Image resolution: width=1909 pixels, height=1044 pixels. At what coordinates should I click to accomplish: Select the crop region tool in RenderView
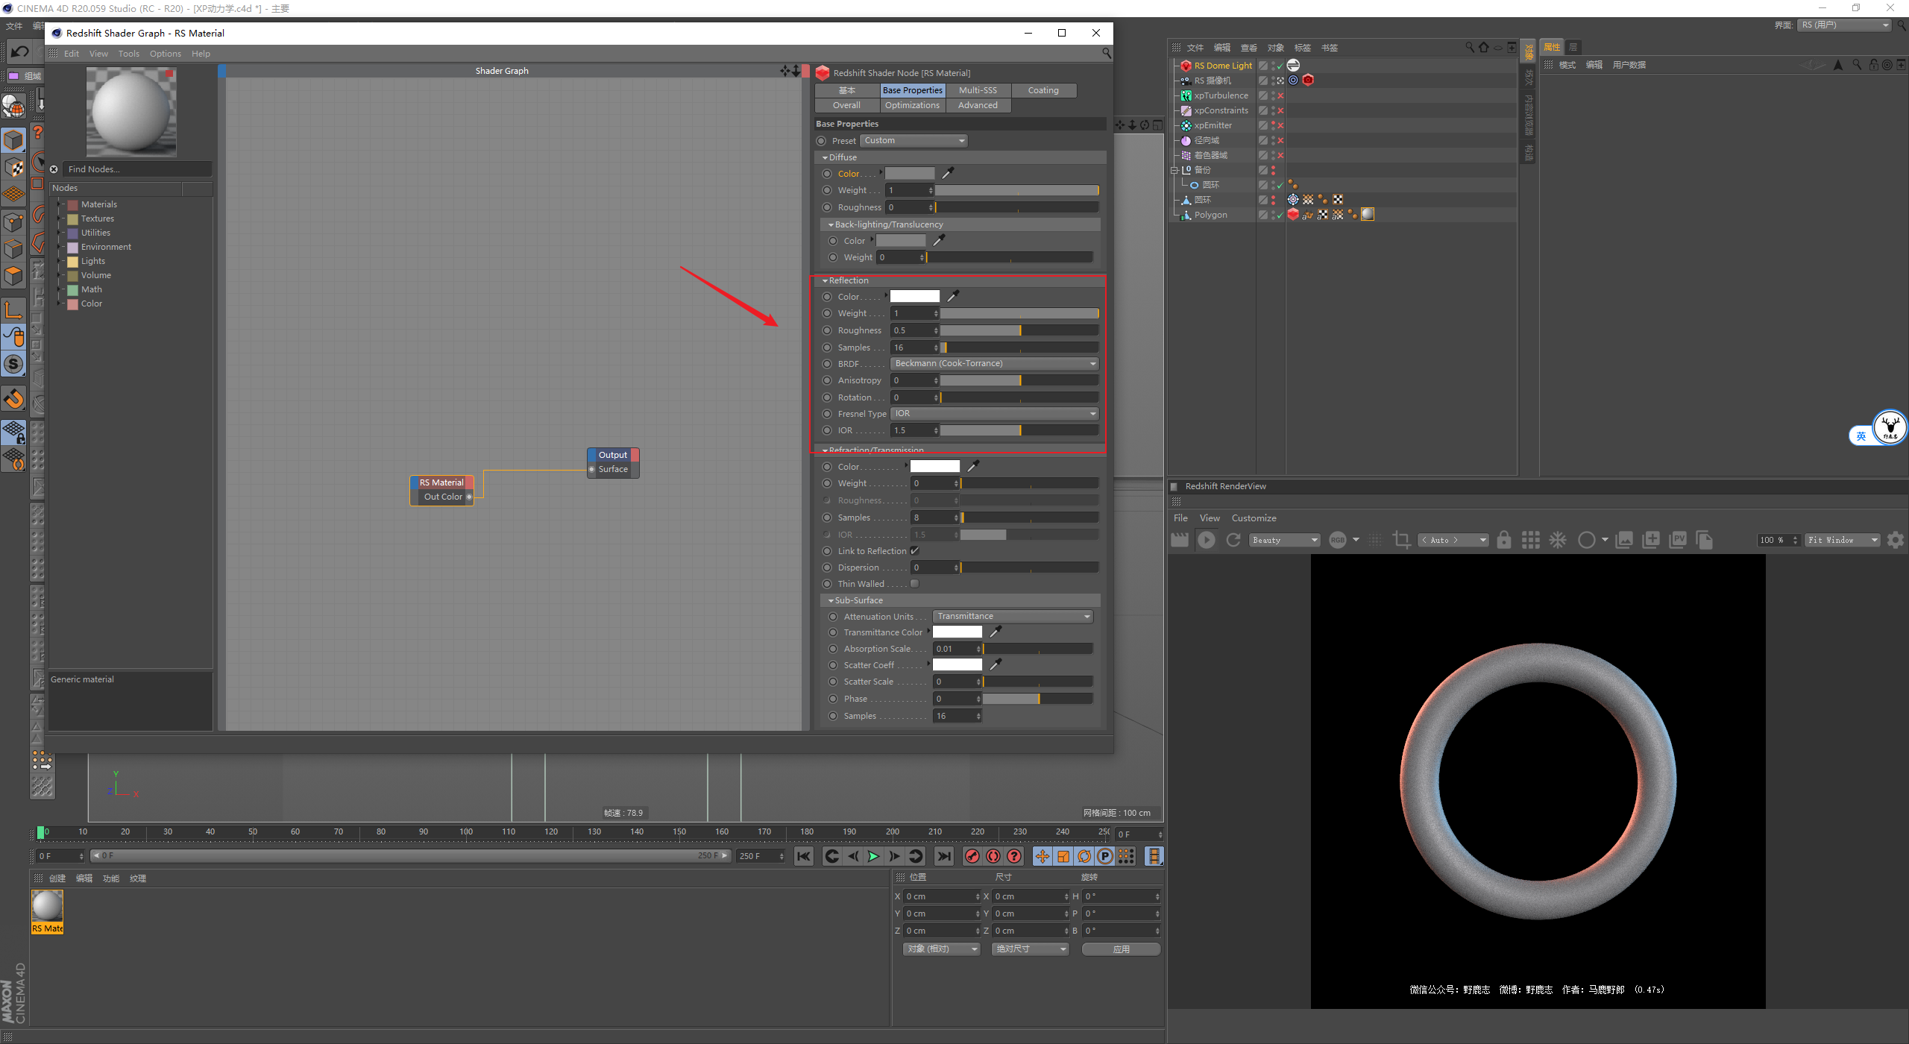point(1401,540)
